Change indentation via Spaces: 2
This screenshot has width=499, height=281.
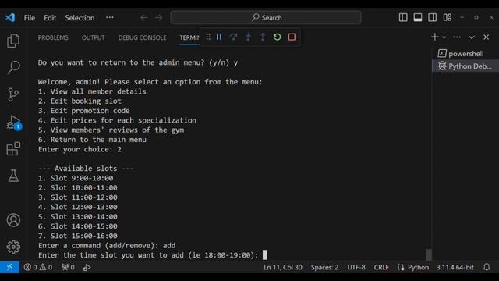324,267
